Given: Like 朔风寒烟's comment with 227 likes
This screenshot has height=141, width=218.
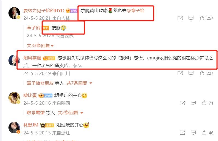Looking at the screenshot, I should [202, 73].
